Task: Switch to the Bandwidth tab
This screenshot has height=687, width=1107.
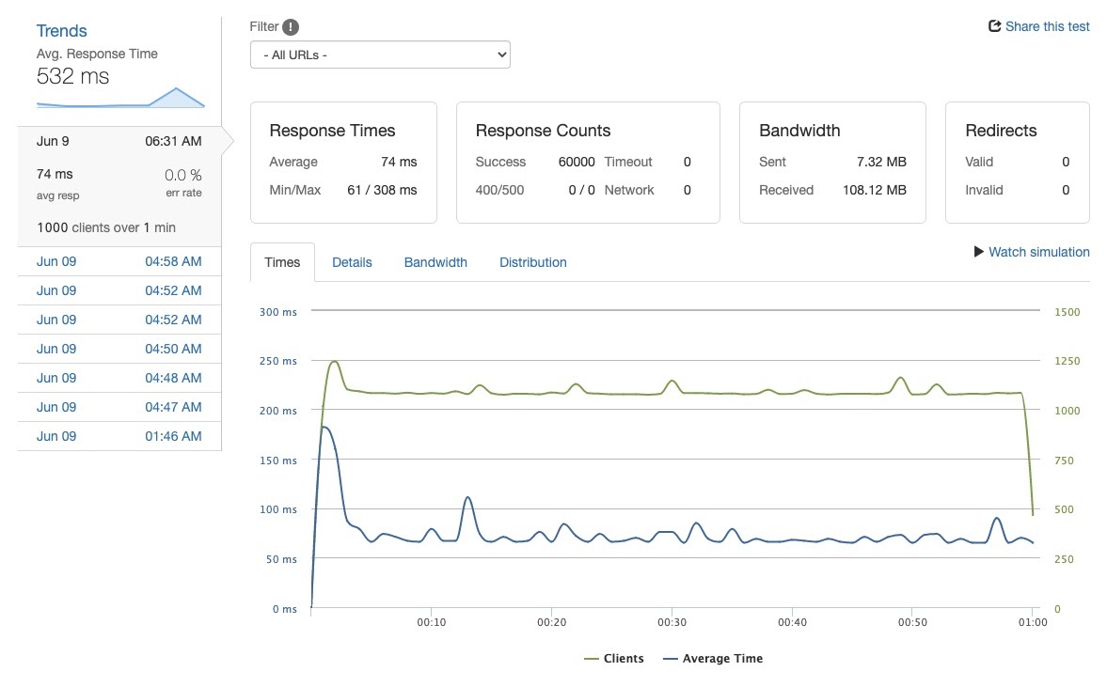Action: [435, 262]
